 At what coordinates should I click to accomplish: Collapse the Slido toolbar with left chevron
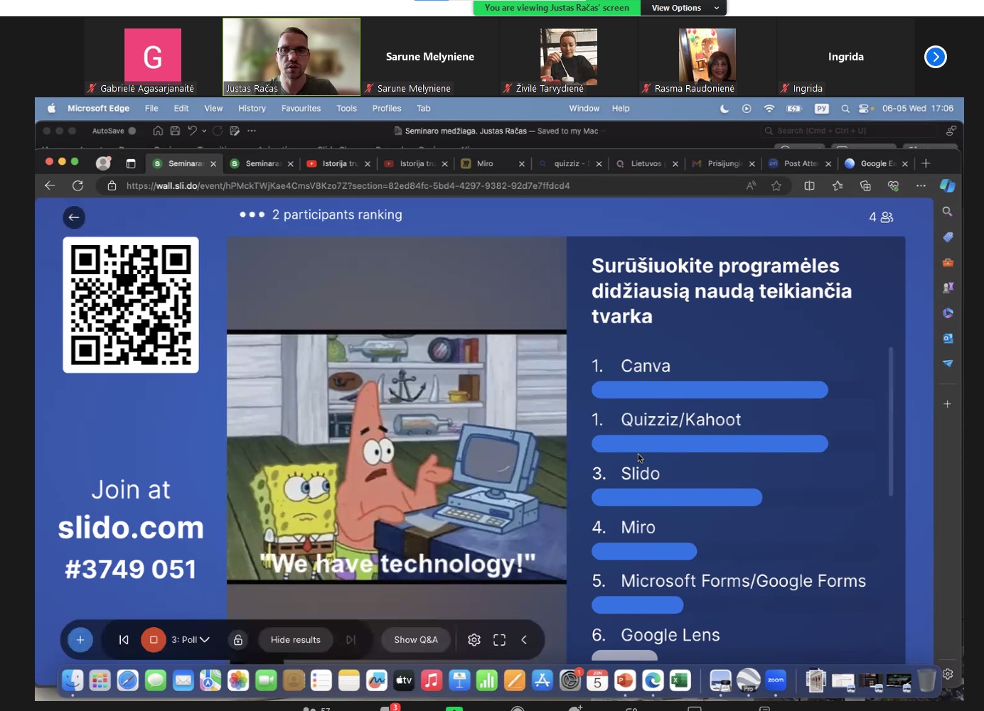point(524,640)
